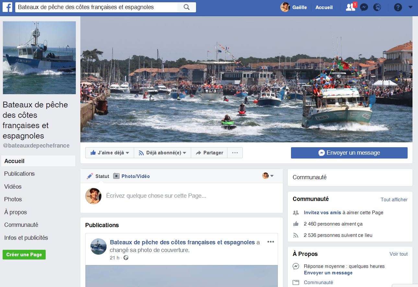Switch to the Photo/Vidéo composer tab
Screen dimensions: 418x287
[132, 176]
